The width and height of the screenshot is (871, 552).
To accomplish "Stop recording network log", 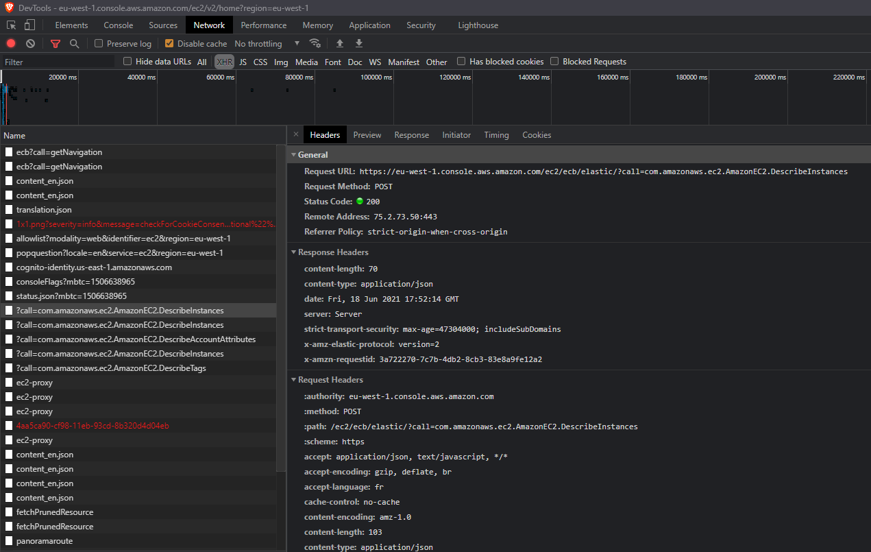I will click(11, 43).
